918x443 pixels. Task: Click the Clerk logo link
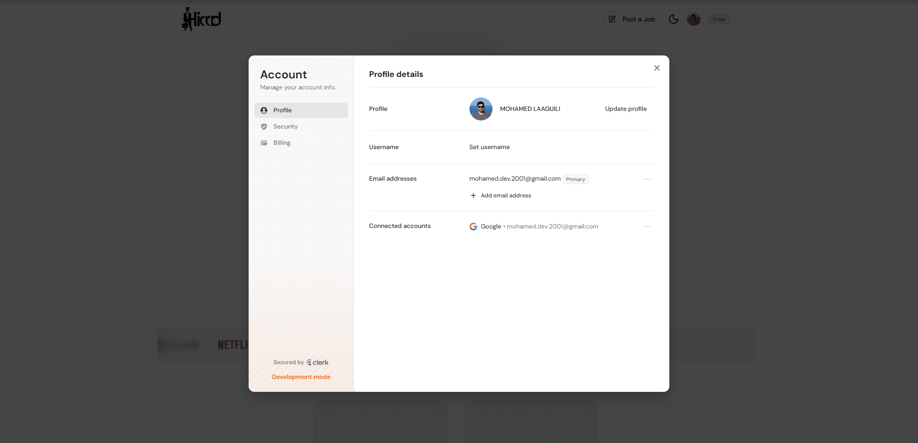pos(317,362)
